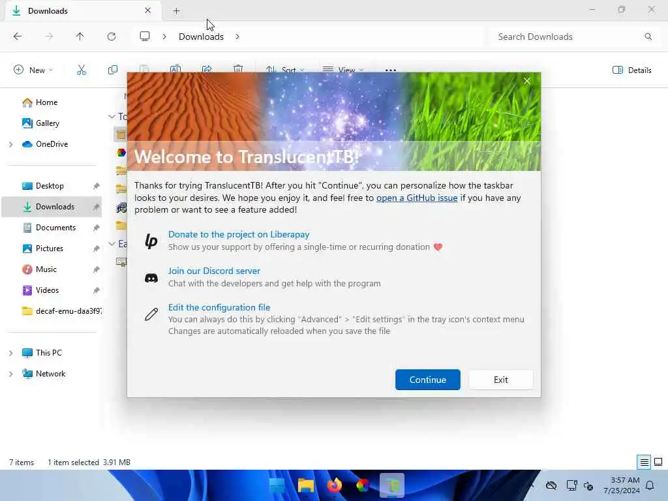668x501 pixels.
Task: Open the Edit the configuration file link
Action: 219,307
